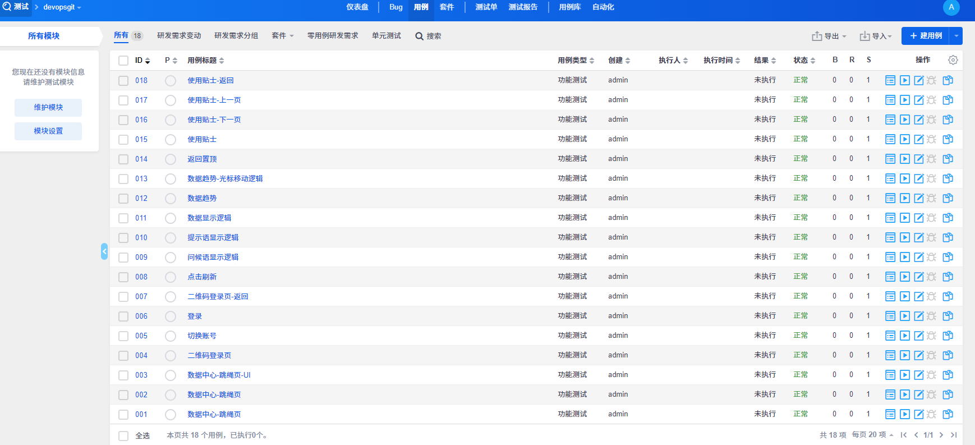
Task: Open the results list icon for case 012
Action: click(890, 198)
